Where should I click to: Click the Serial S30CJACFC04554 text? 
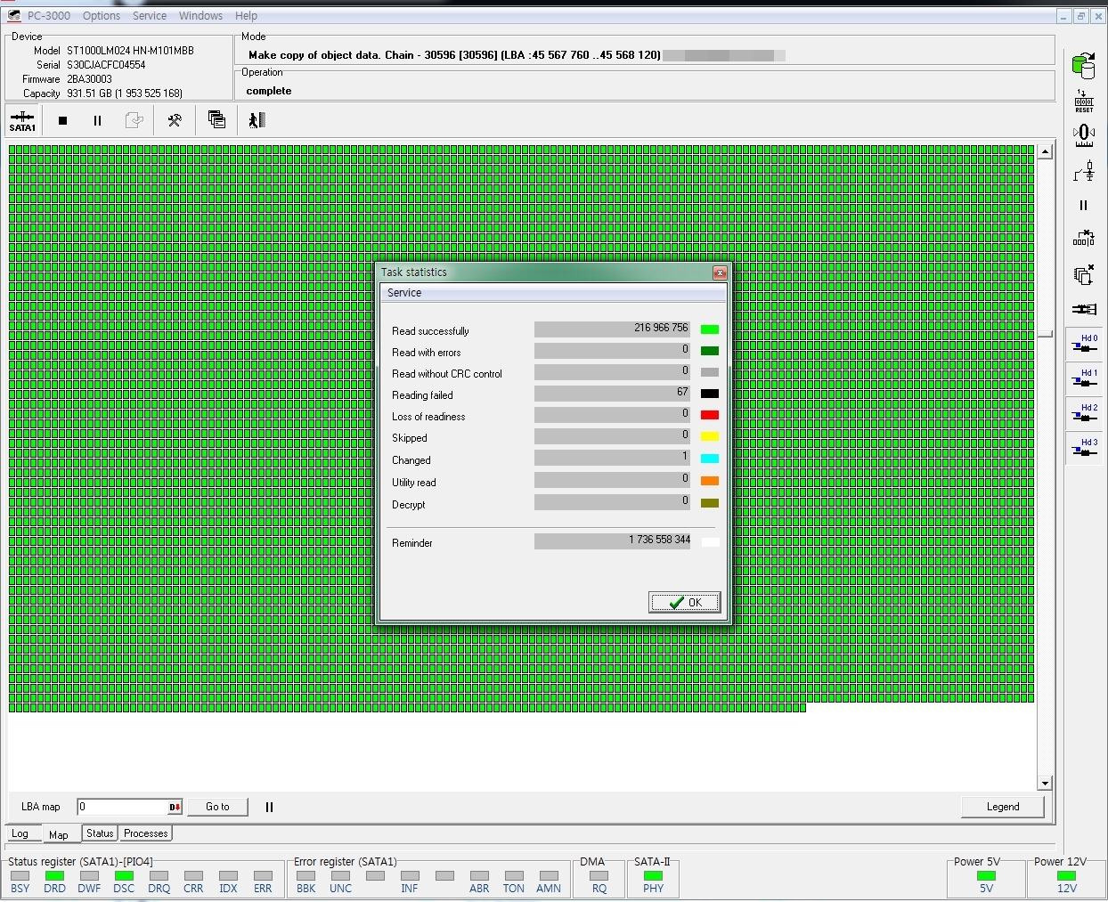coord(106,65)
